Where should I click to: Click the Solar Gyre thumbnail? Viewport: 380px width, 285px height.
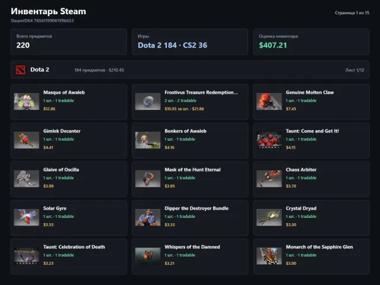(x=26, y=217)
